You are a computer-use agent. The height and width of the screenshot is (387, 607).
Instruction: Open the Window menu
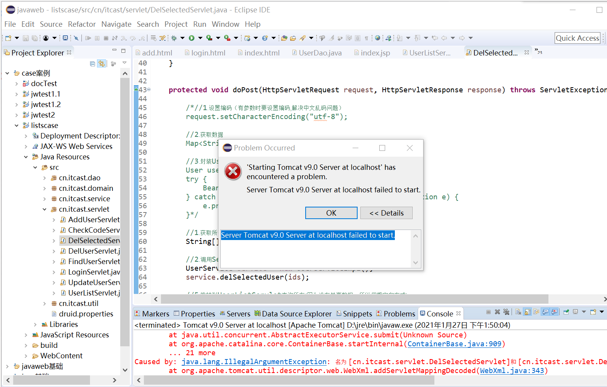225,24
